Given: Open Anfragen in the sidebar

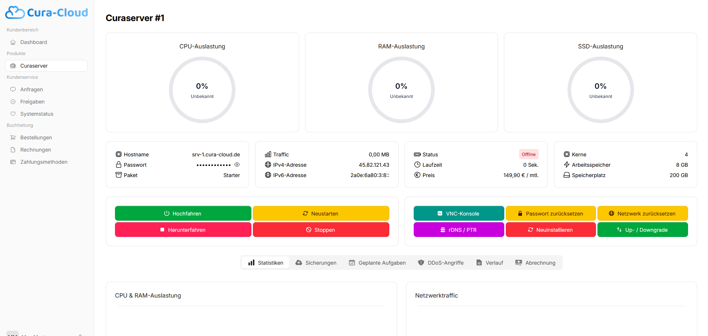Looking at the screenshot, I should (x=31, y=89).
